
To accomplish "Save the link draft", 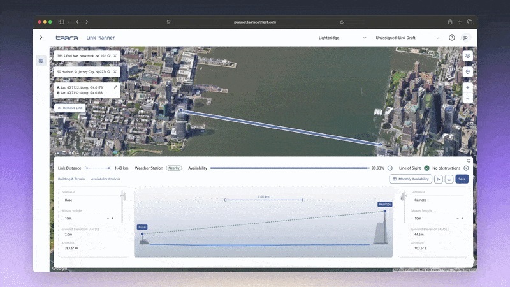I will 462,179.
